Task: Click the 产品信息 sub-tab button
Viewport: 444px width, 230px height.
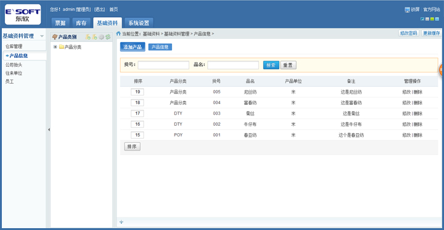Action: pyautogui.click(x=160, y=47)
